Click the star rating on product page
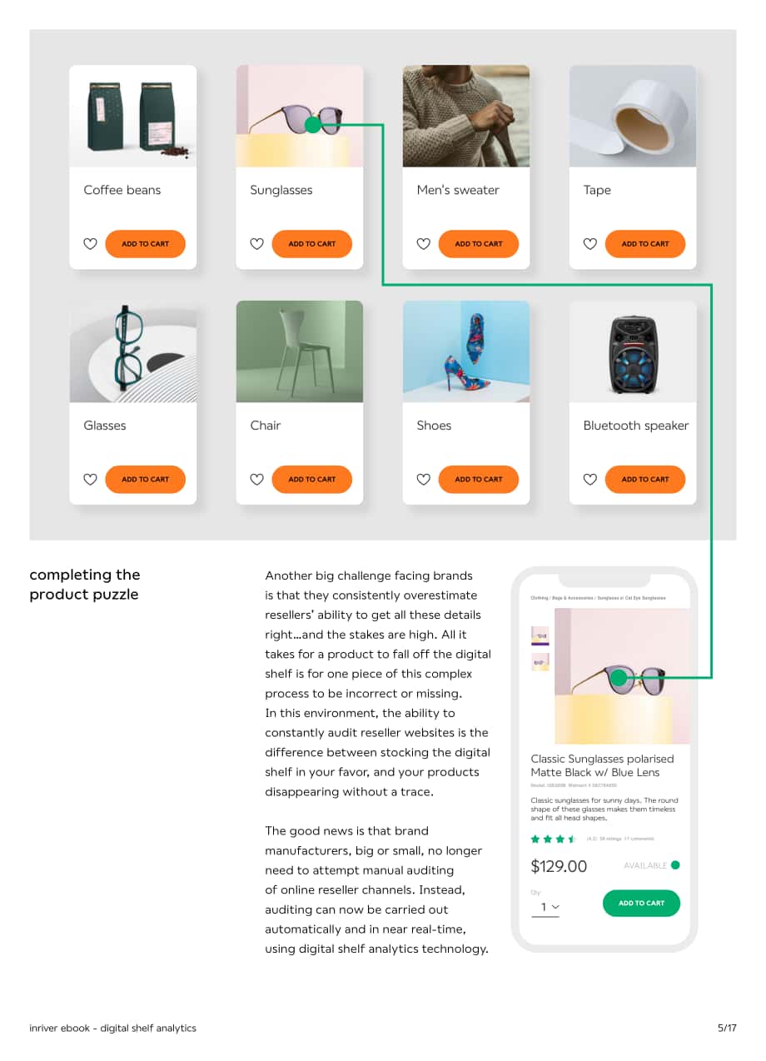The width and height of the screenshot is (766, 1061). [554, 839]
